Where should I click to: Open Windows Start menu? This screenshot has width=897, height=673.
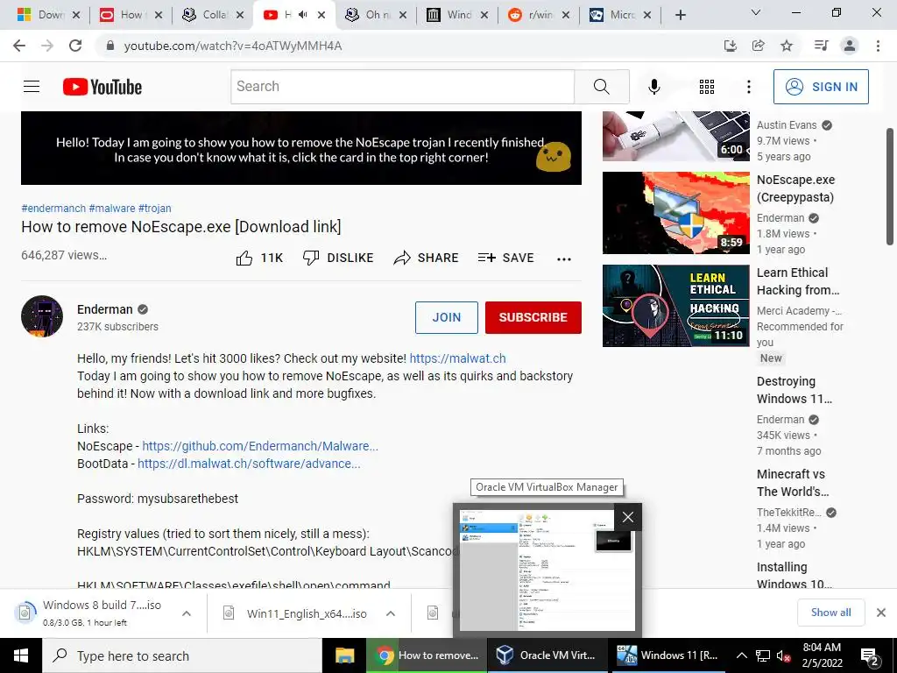21,655
